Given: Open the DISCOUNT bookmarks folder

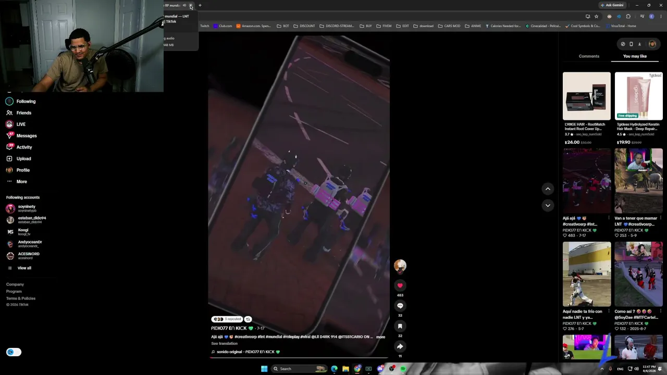Looking at the screenshot, I should pos(304,26).
